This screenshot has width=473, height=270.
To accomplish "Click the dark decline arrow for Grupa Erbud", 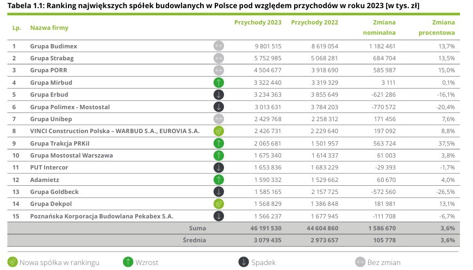I will (219, 95).
